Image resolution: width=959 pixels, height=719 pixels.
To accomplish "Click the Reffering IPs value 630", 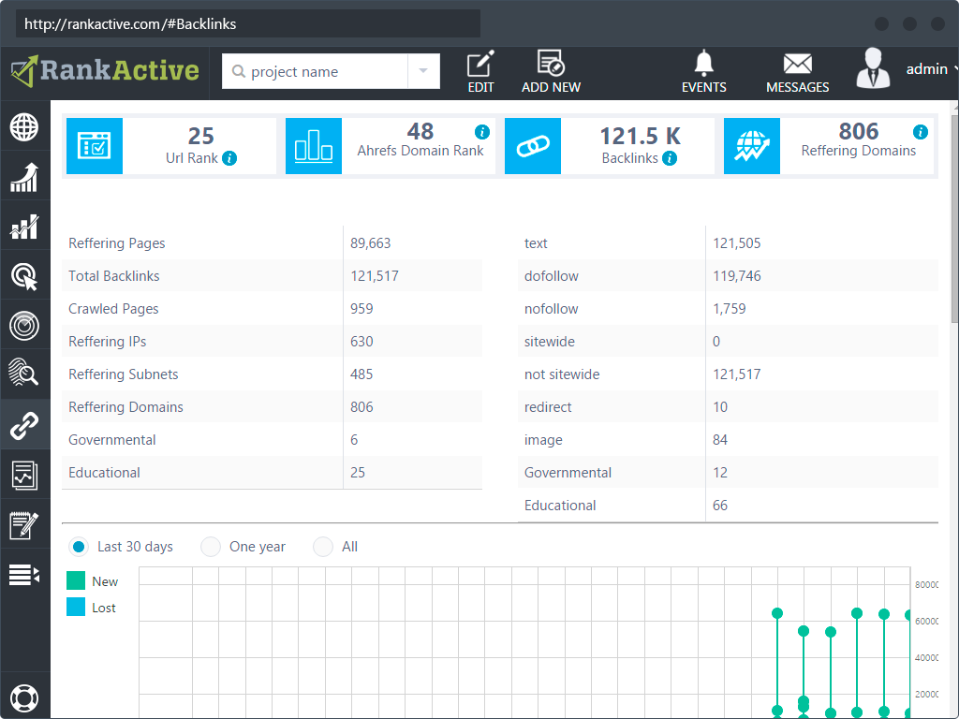I will (x=361, y=341).
